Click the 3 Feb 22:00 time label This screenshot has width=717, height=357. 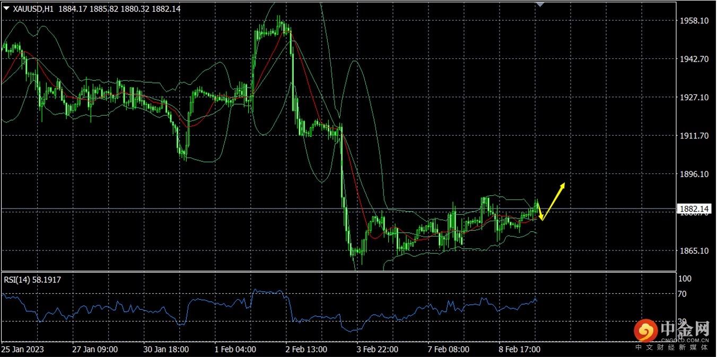point(378,350)
